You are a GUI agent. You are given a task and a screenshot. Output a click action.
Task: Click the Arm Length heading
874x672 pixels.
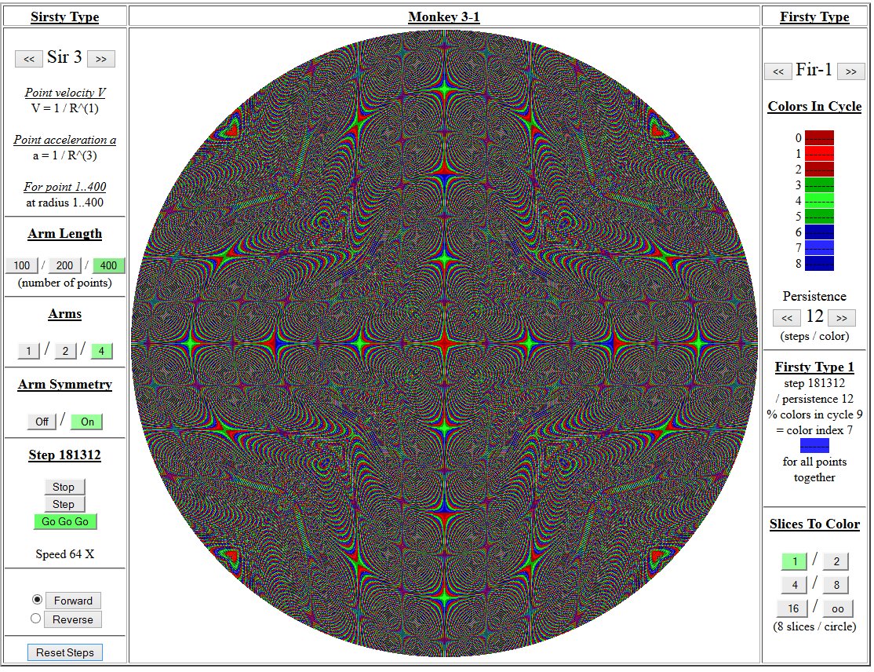tap(64, 233)
